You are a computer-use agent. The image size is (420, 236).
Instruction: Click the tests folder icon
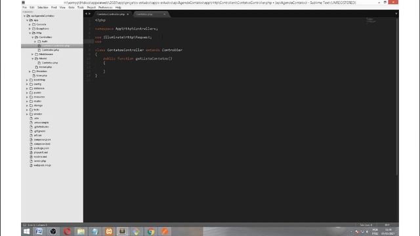(31, 109)
